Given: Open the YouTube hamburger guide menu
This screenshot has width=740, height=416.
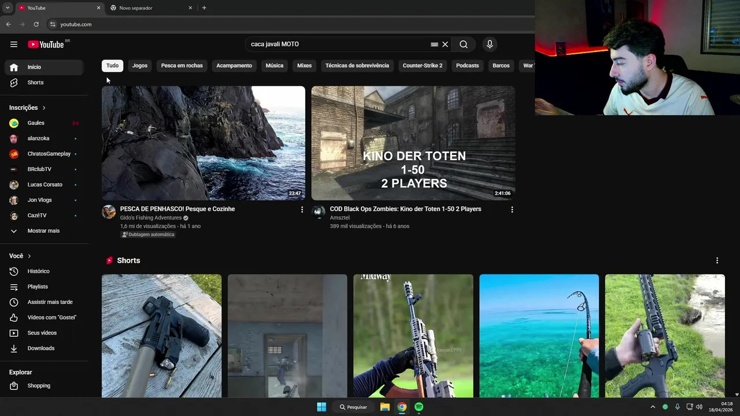Looking at the screenshot, I should (14, 44).
